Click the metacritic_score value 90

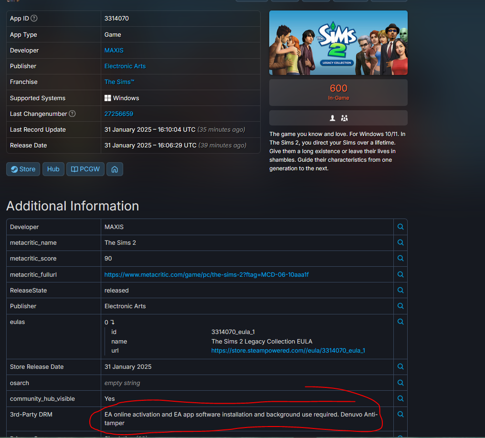(x=108, y=259)
